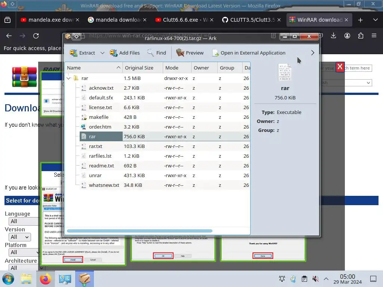Sort by the Name column header
This screenshot has height=287, width=383.
tap(94, 68)
